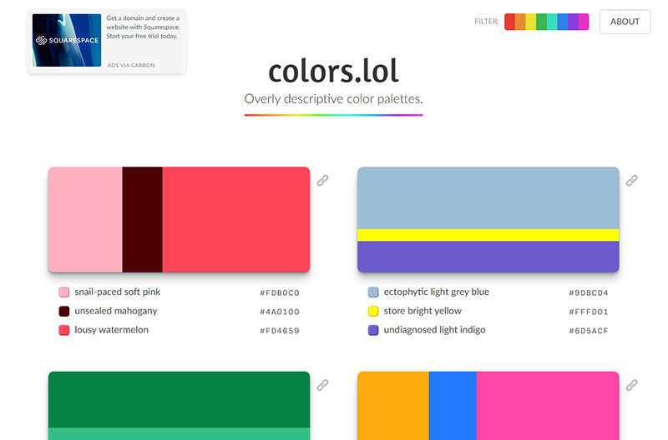Click the small swatch for store bright yellow
The image size is (668, 440).
pyautogui.click(x=373, y=311)
